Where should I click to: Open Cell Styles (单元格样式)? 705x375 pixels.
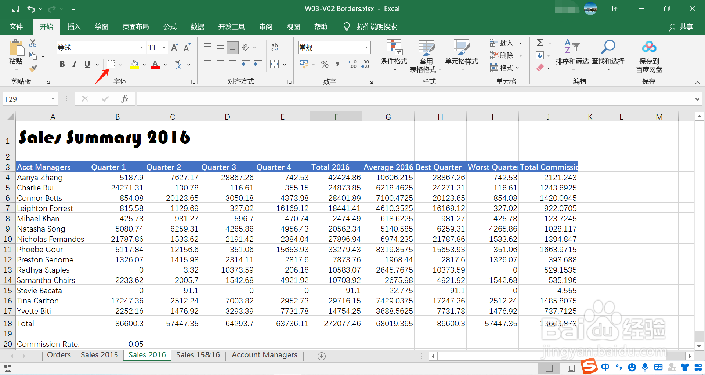tap(462, 56)
